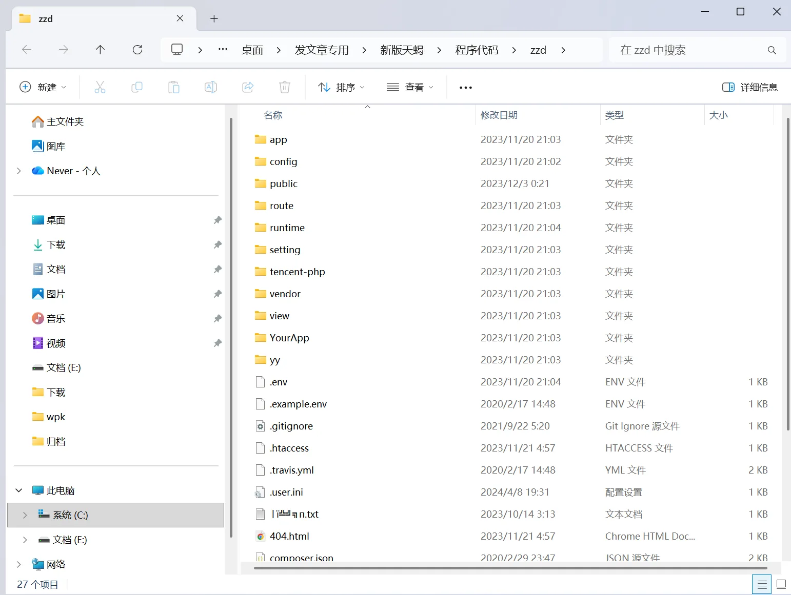Open the 查看 view dropdown
The height and width of the screenshot is (595, 791).
point(410,87)
